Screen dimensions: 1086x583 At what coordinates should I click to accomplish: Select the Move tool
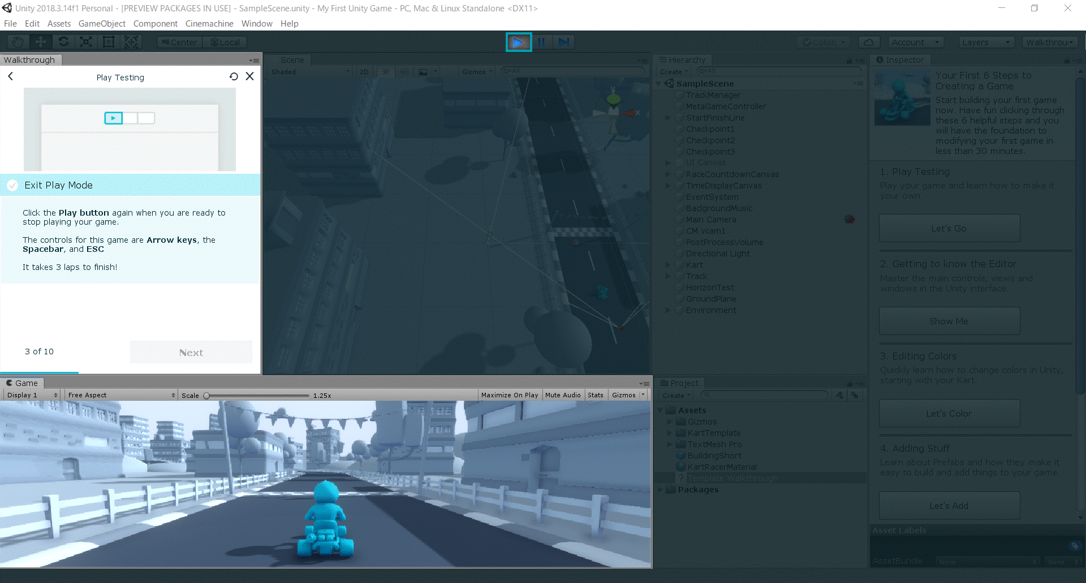coord(41,42)
